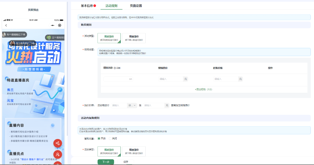This screenshot has height=165, width=314.
Task: Click 李** user avatar in order notification
Action: tap(13, 43)
